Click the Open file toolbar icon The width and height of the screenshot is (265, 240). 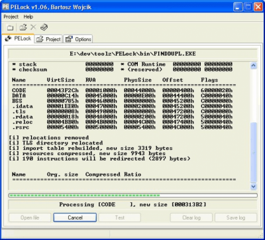click(23, 27)
